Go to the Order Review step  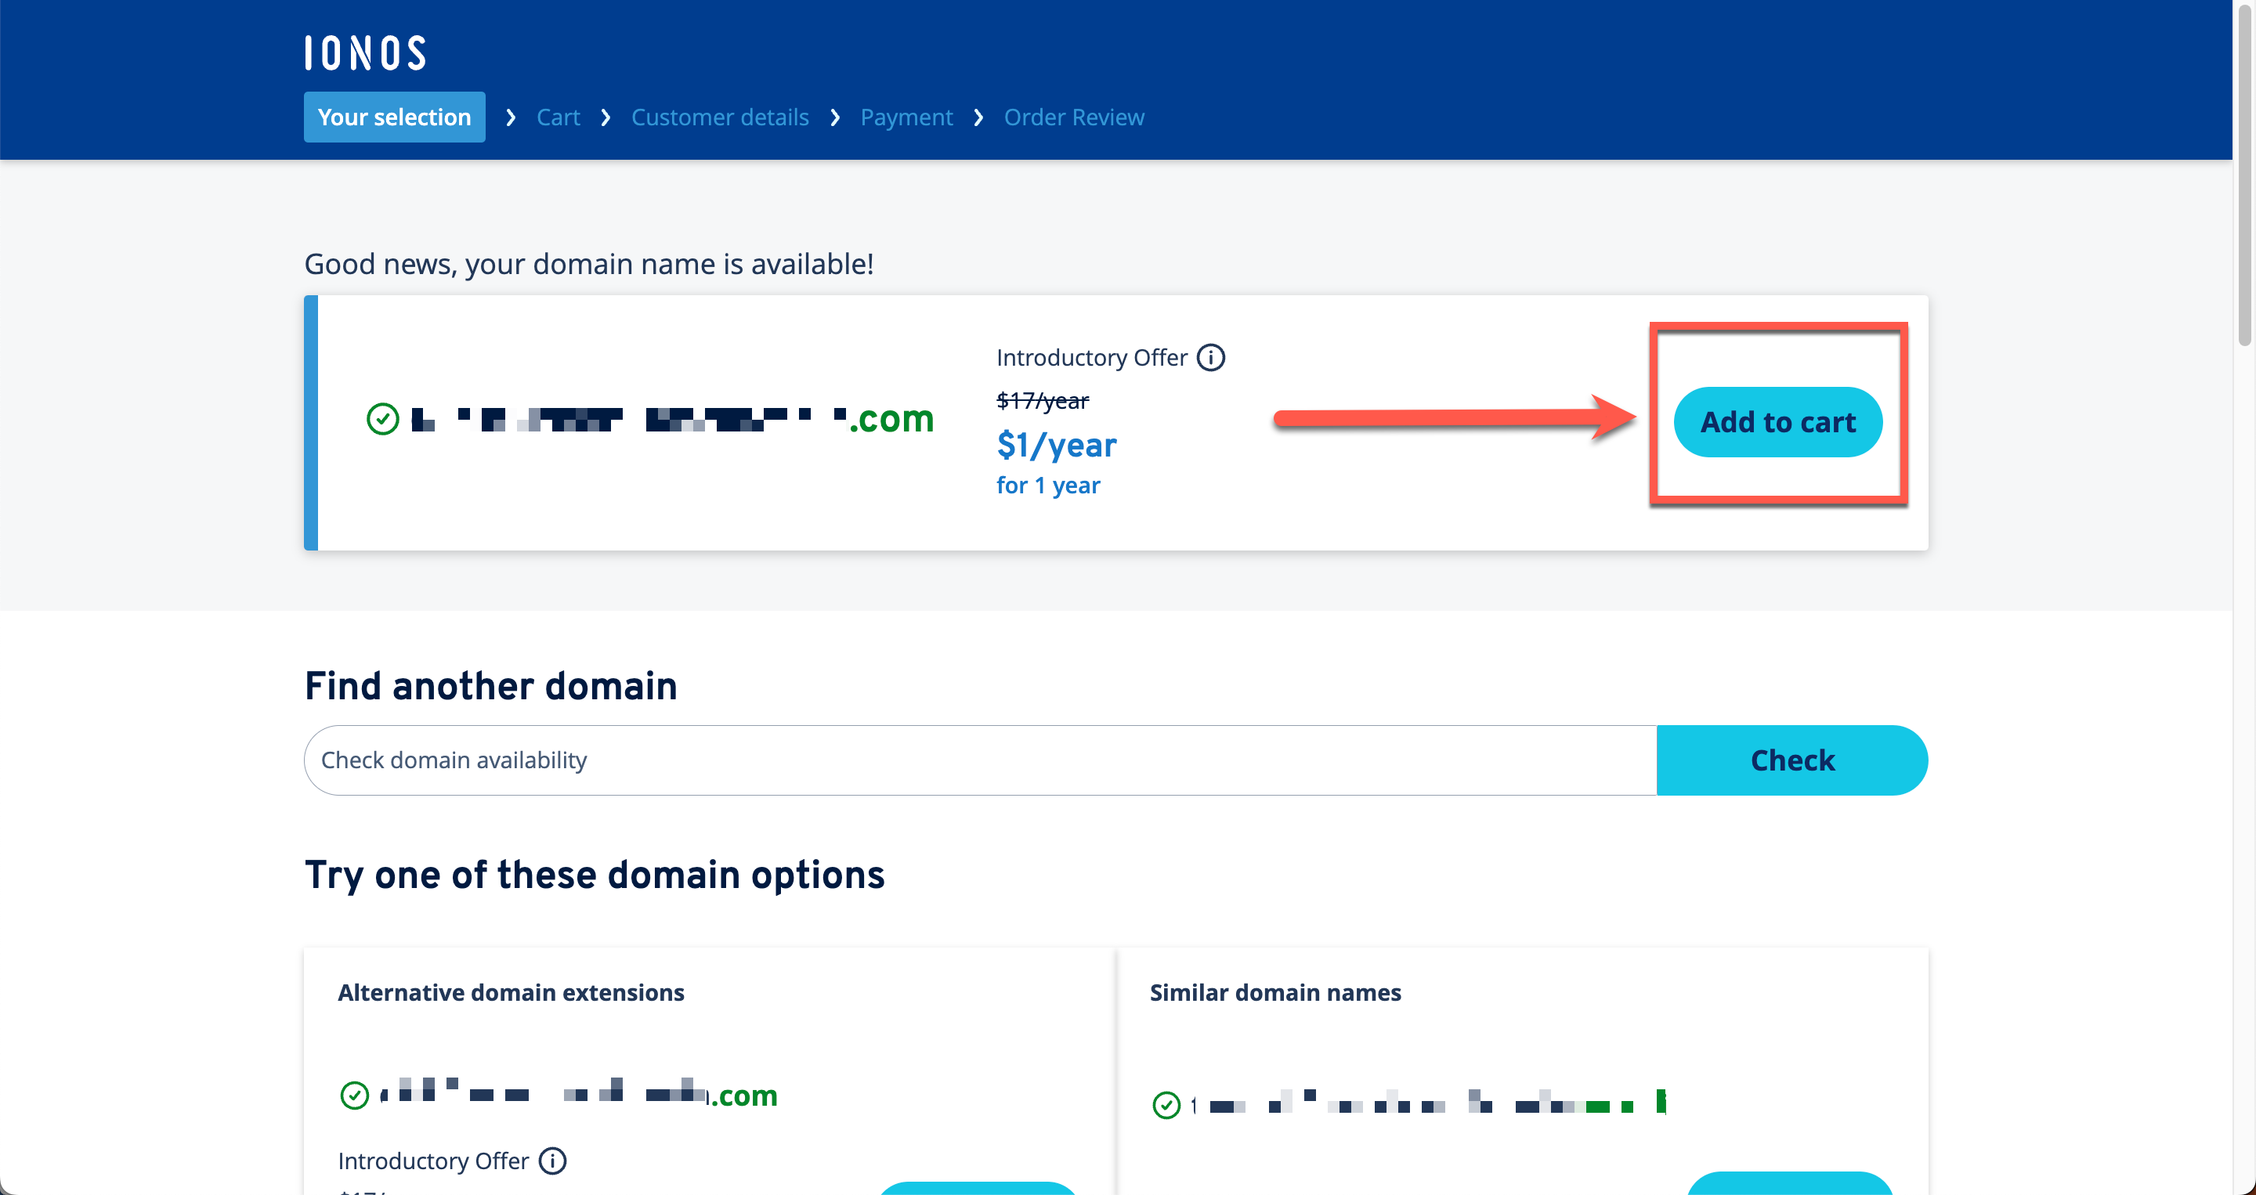1074,117
